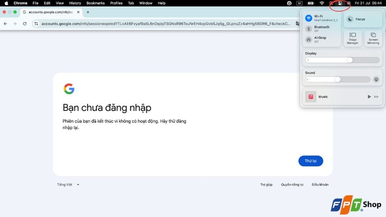Open the Tab menu
This screenshot has width=386, height=217.
pos(131,3)
